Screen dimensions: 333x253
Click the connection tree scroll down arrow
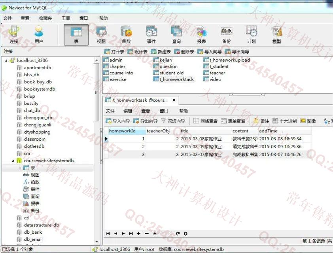coord(96,242)
